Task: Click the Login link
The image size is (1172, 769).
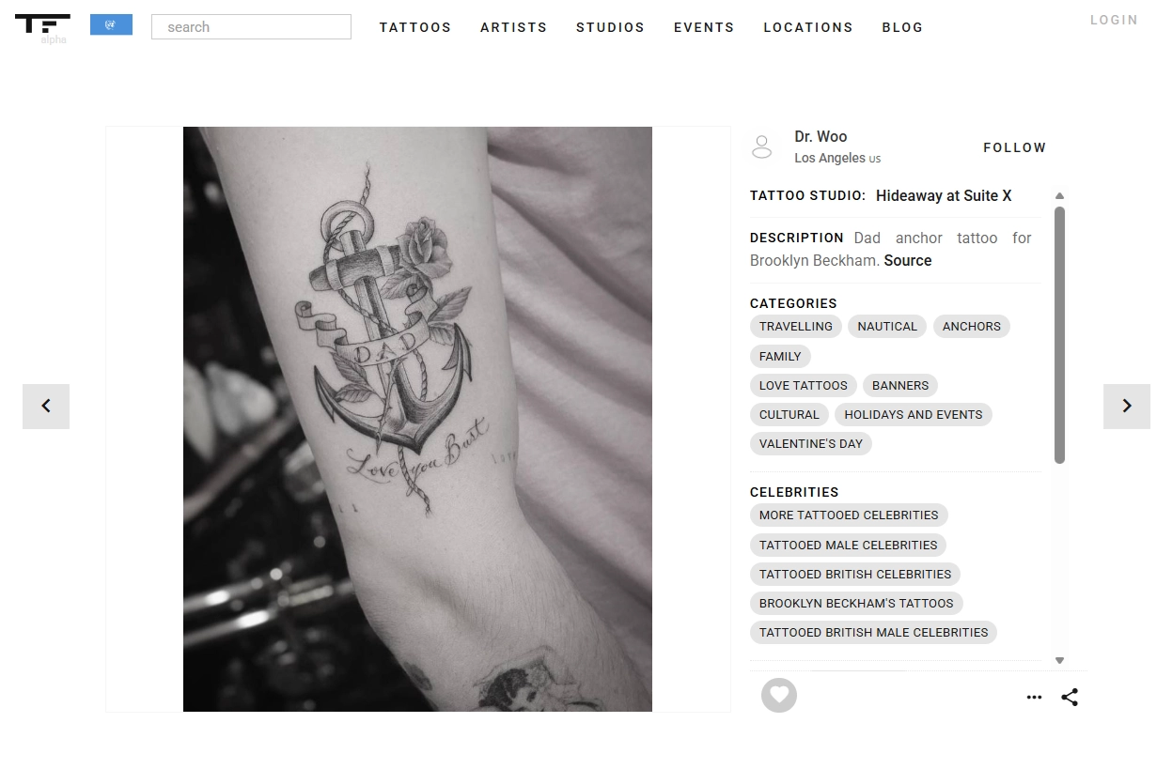Action: [x=1114, y=20]
